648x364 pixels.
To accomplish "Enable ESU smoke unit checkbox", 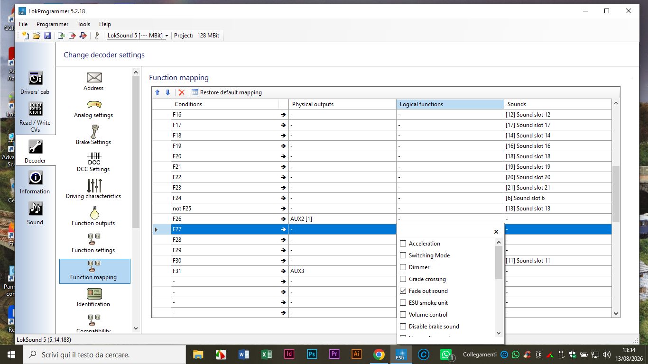I will coord(403,303).
